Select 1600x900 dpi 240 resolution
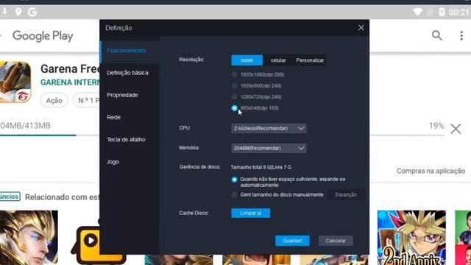This screenshot has height=265, width=471. click(x=234, y=85)
